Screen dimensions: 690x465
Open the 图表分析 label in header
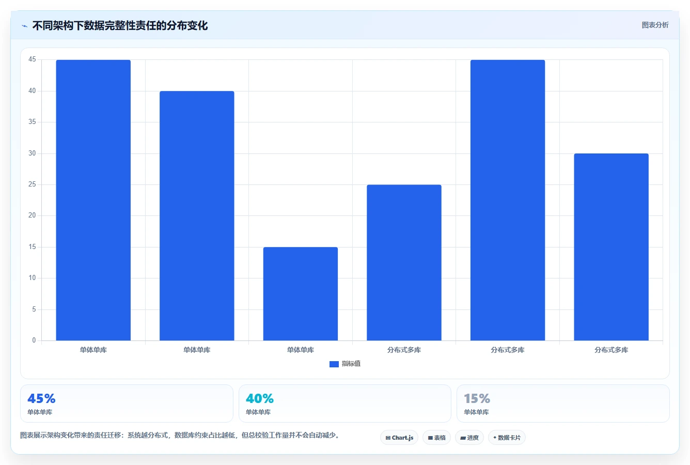coord(655,25)
